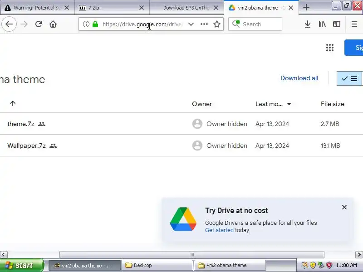Open page actions three-dot menu
The height and width of the screenshot is (272, 363).
tap(204, 24)
